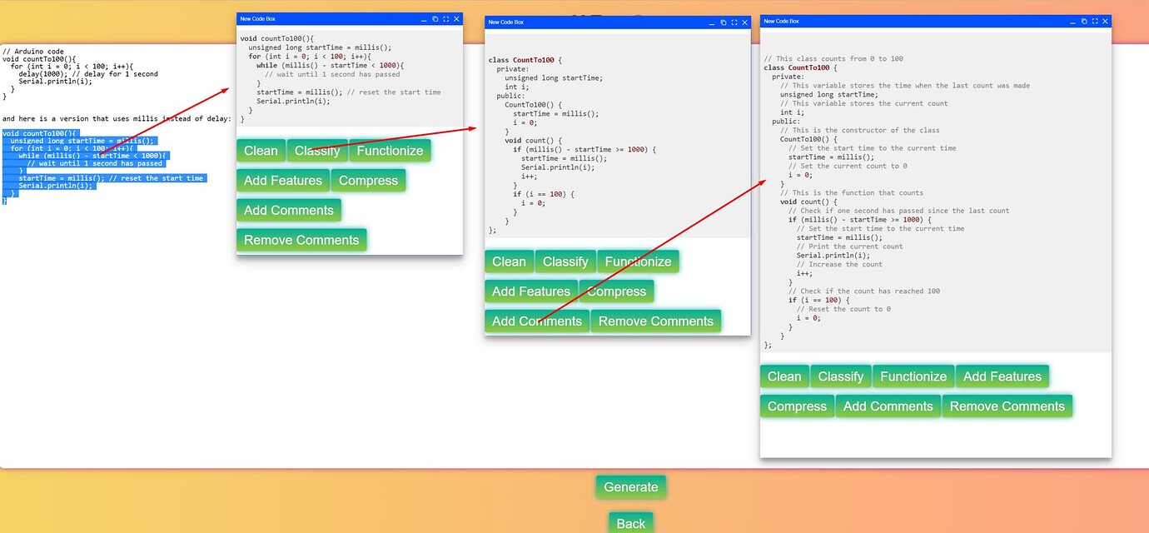The width and height of the screenshot is (1149, 533).
Task: Click the restore icon on the rightmost code box
Action: pyautogui.click(x=1084, y=22)
